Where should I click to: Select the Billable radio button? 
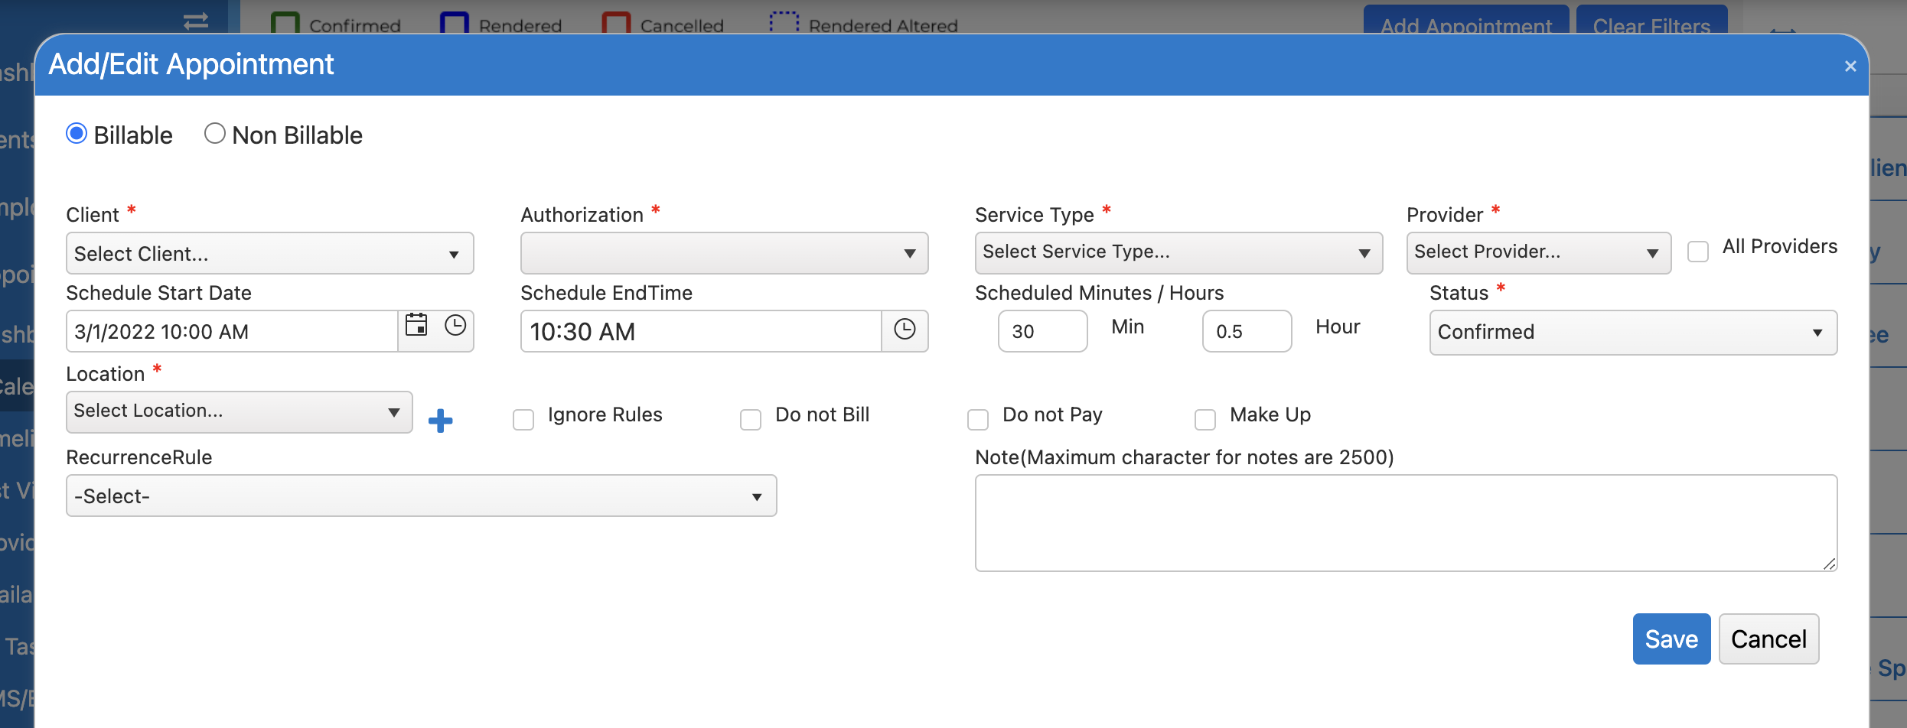point(77,134)
